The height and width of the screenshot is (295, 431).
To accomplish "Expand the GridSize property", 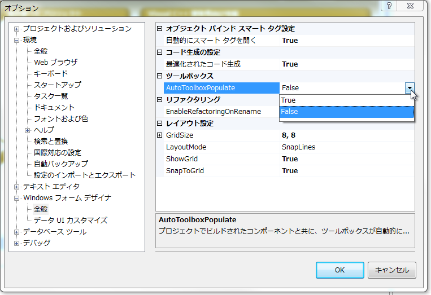I will click(159, 135).
